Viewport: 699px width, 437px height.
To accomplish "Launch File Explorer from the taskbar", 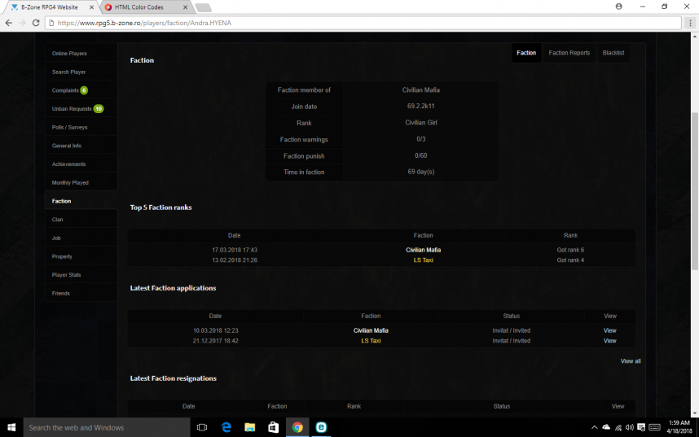I will tap(250, 427).
